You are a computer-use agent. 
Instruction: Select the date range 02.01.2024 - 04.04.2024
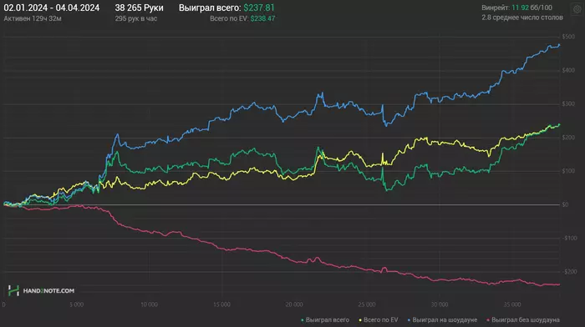coord(52,8)
